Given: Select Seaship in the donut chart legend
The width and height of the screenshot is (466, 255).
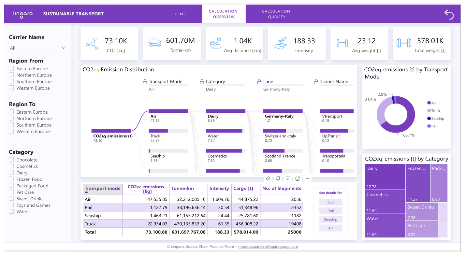Looking at the screenshot, I should pyautogui.click(x=436, y=119).
